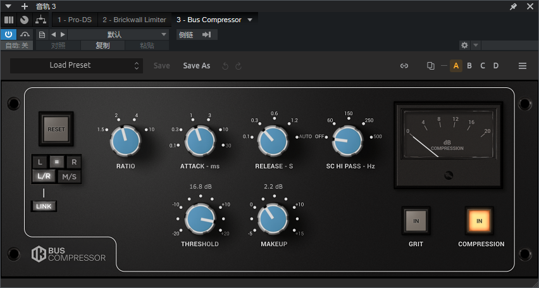Undo the last change arrow icon
Screen dimensions: 539x288
225,66
